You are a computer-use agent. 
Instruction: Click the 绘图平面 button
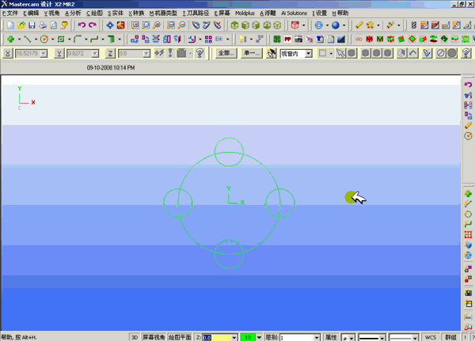[x=180, y=337]
